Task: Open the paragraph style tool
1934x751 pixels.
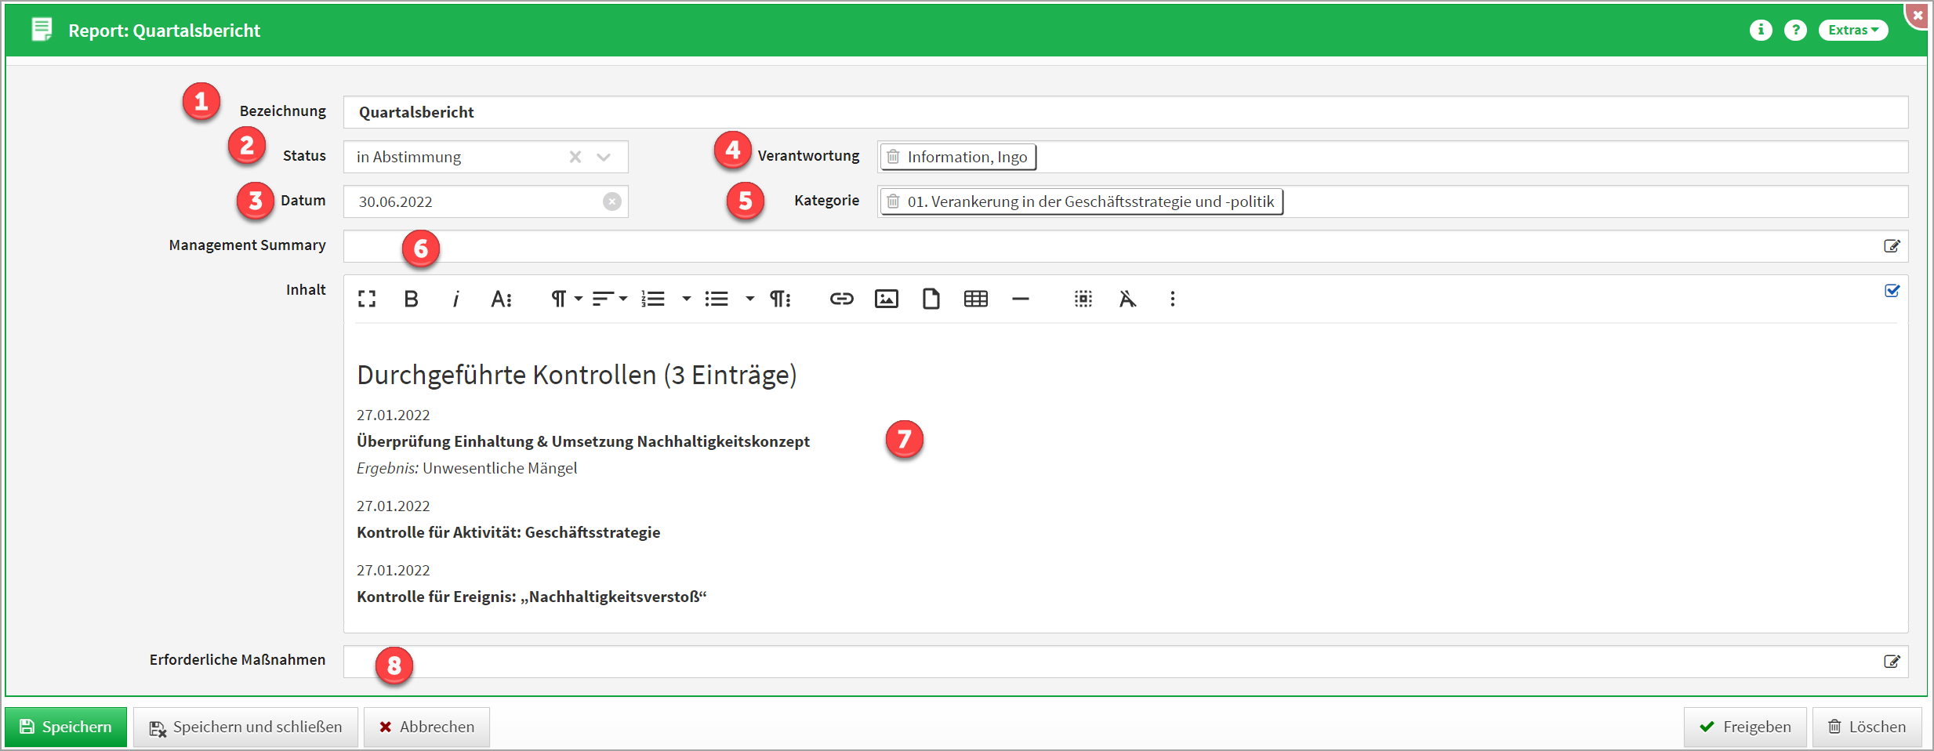Action: click(780, 299)
